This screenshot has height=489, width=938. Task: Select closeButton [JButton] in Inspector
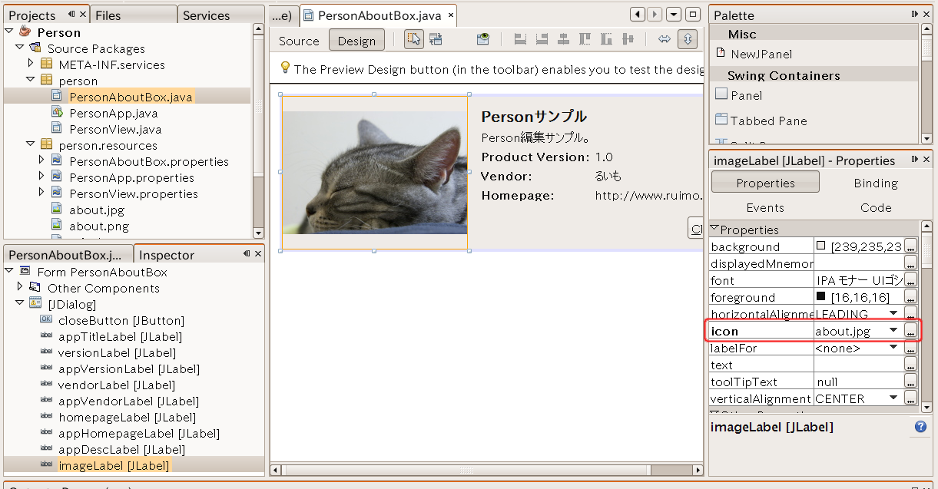[121, 320]
